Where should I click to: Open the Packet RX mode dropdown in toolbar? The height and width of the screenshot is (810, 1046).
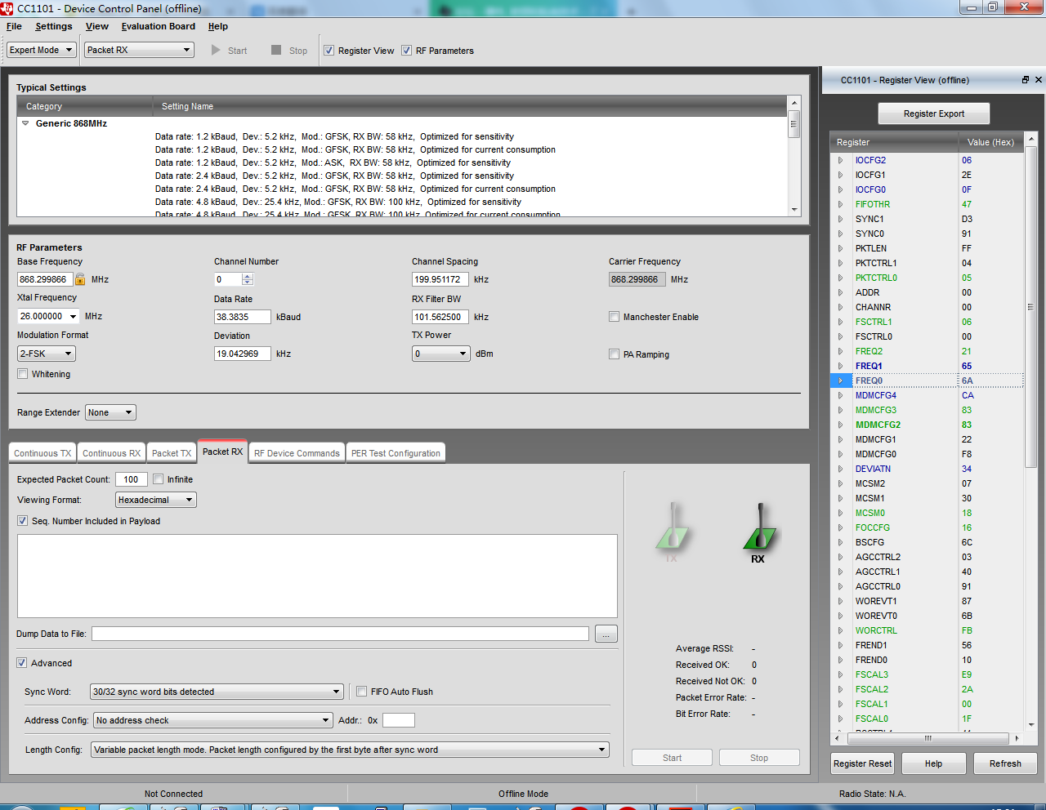[x=140, y=50]
